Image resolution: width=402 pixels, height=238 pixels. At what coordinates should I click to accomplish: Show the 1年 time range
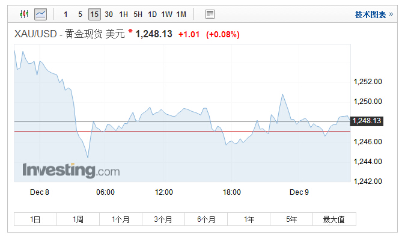pyautogui.click(x=249, y=219)
